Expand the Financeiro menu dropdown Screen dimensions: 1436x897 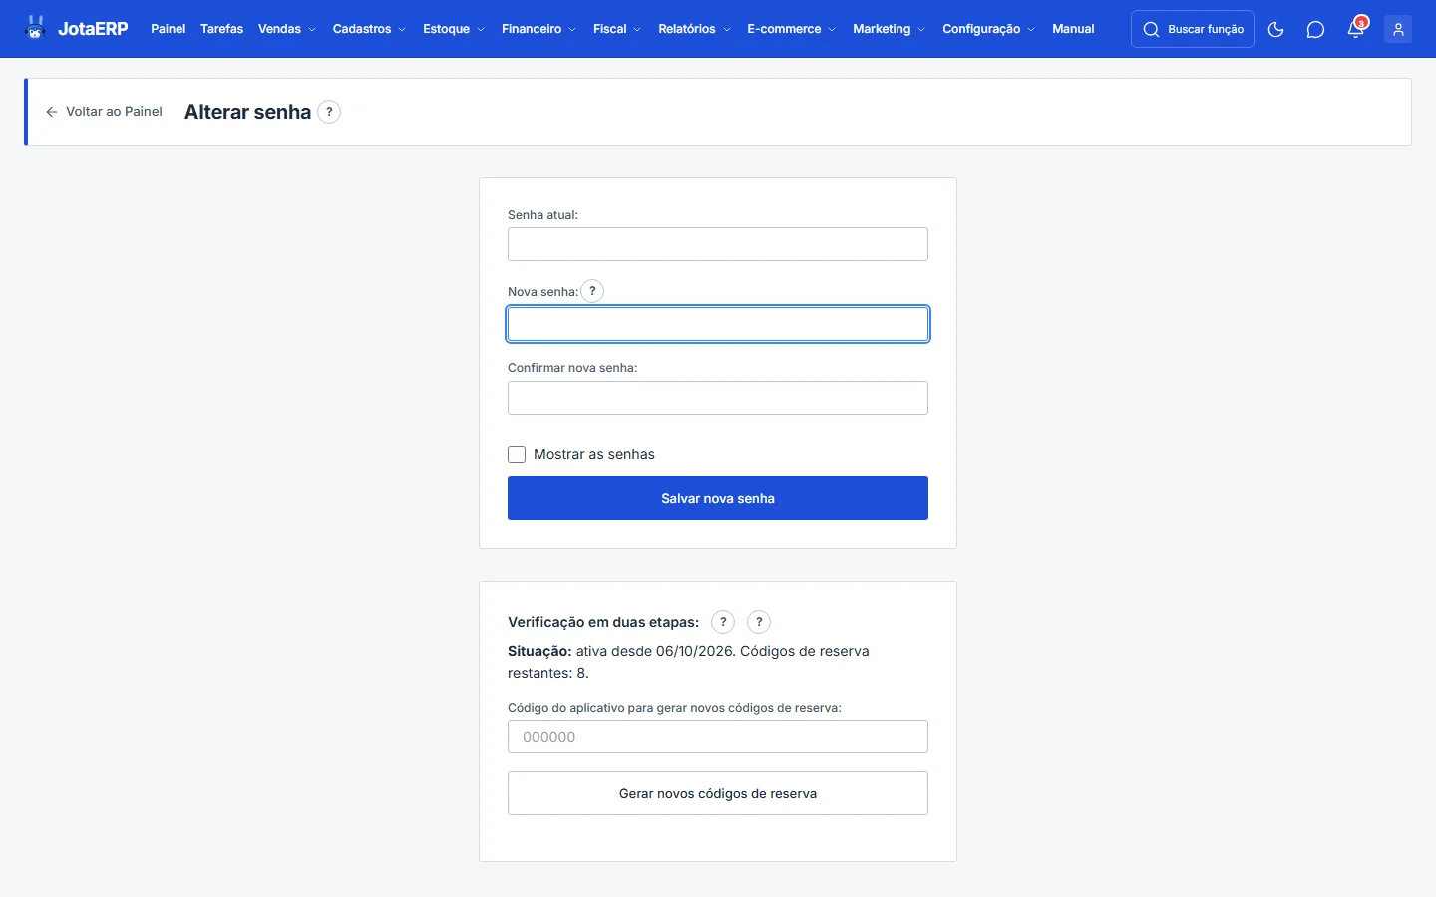(x=538, y=29)
